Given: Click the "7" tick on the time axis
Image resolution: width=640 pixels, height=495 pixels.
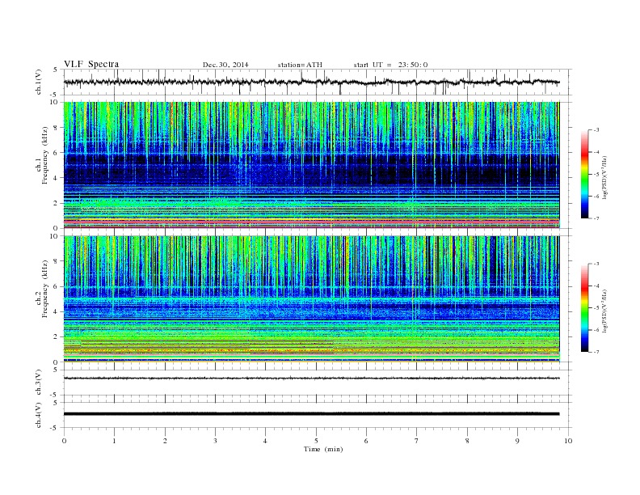Looking at the screenshot, I should coord(417,441).
